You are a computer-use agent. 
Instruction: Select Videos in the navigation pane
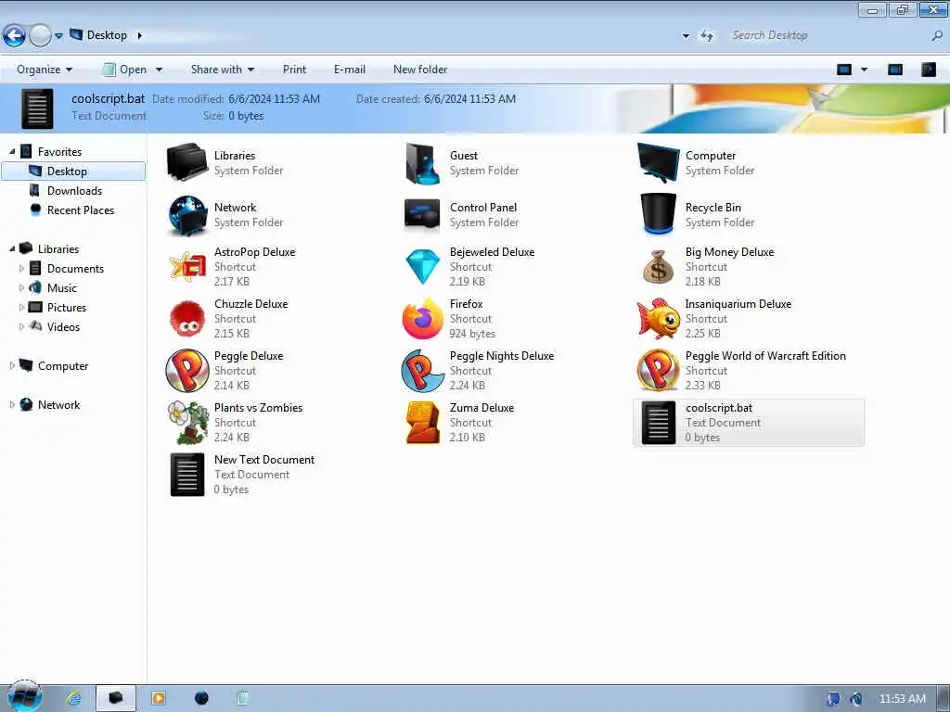[x=63, y=326]
